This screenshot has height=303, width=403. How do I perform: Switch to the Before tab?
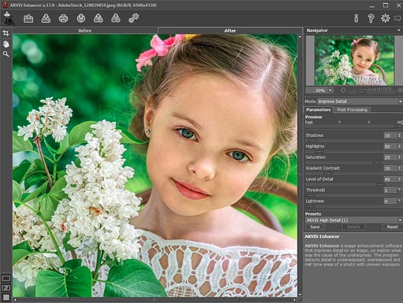pos(84,30)
